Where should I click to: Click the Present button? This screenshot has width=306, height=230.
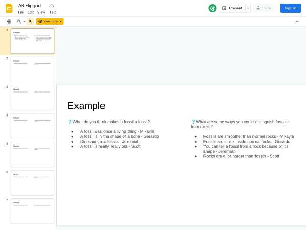point(232,8)
